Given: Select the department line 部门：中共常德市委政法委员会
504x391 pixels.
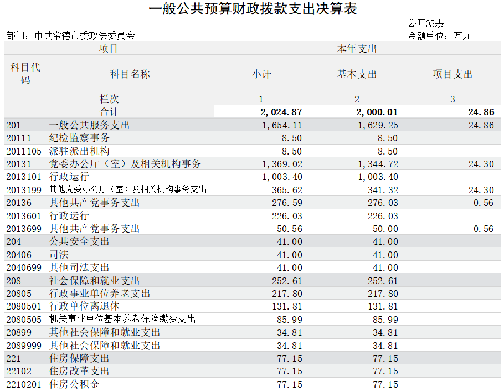Looking at the screenshot, I should (71, 35).
